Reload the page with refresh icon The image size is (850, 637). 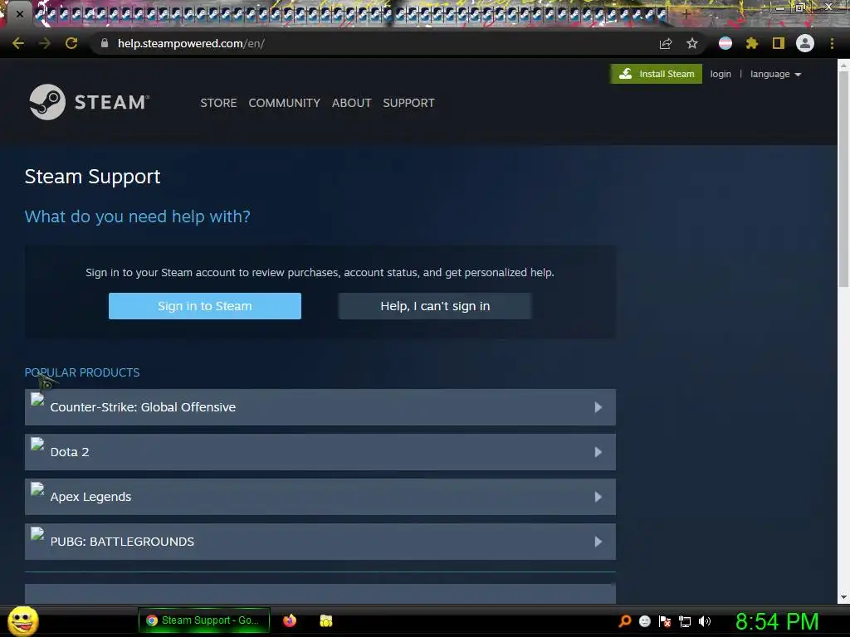(71, 43)
